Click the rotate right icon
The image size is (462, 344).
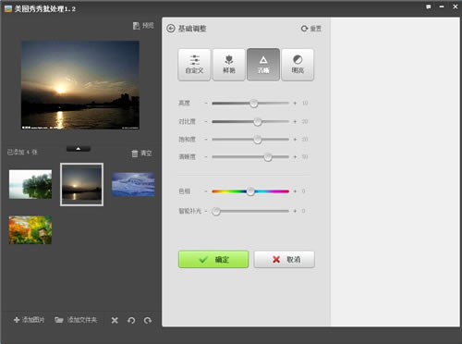pos(148,321)
